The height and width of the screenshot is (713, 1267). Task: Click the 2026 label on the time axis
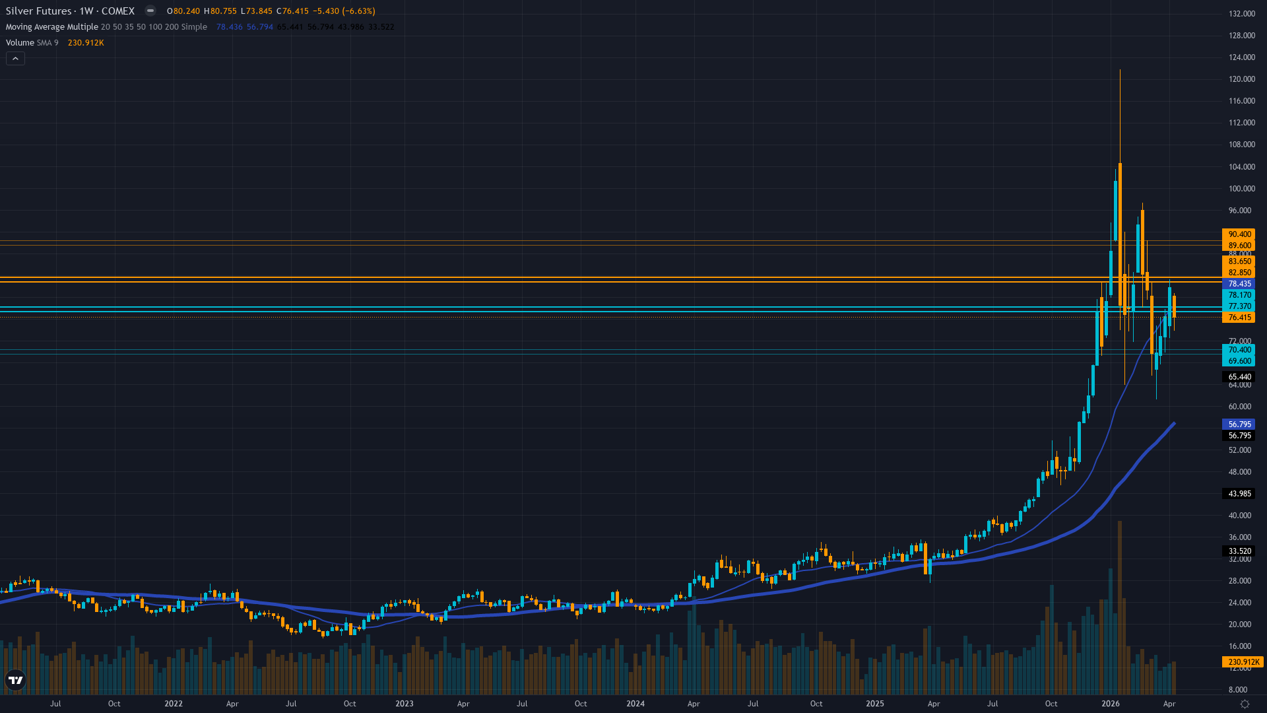pyautogui.click(x=1111, y=704)
